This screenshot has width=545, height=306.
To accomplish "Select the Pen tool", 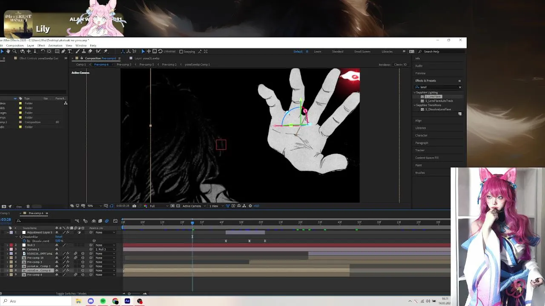I will (63, 51).
